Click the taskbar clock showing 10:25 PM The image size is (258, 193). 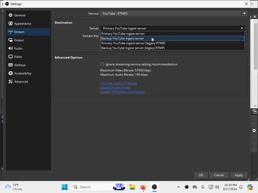[x=230, y=187]
